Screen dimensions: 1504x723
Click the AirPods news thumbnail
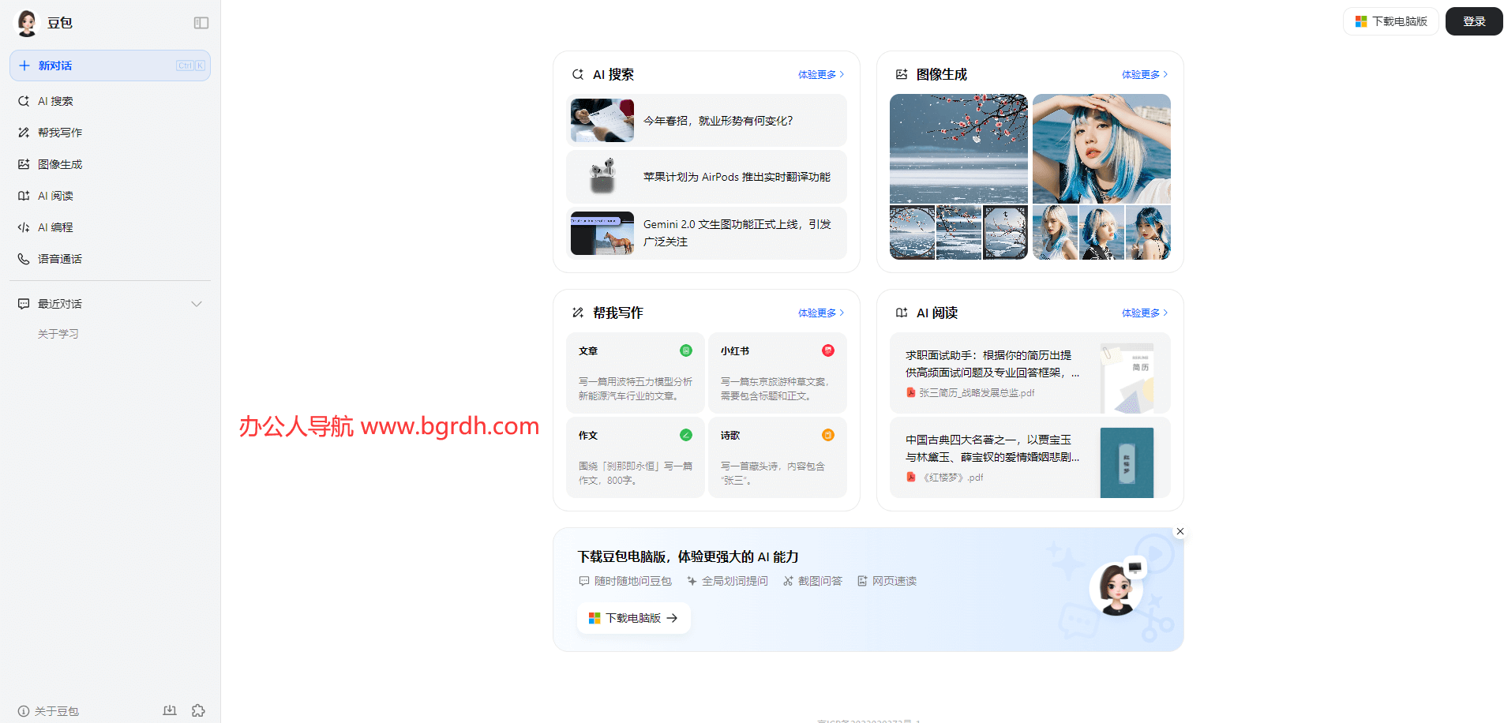tap(602, 177)
